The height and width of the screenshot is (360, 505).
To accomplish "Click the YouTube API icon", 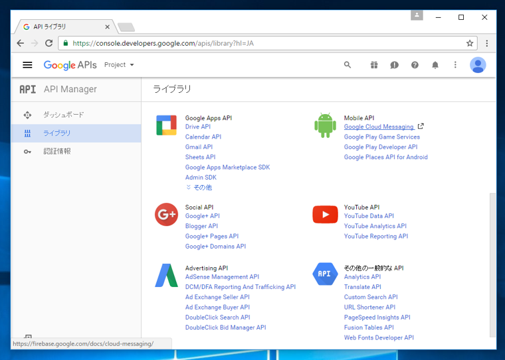I will pyautogui.click(x=325, y=214).
